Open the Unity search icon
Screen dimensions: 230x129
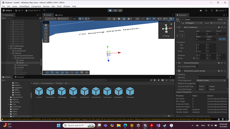pyautogui.click(x=212, y=11)
